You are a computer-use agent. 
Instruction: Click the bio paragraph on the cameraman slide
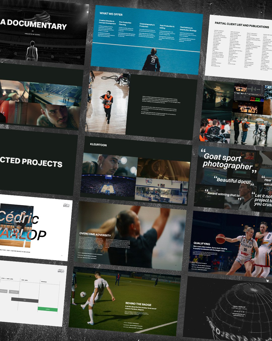click(x=161, y=105)
